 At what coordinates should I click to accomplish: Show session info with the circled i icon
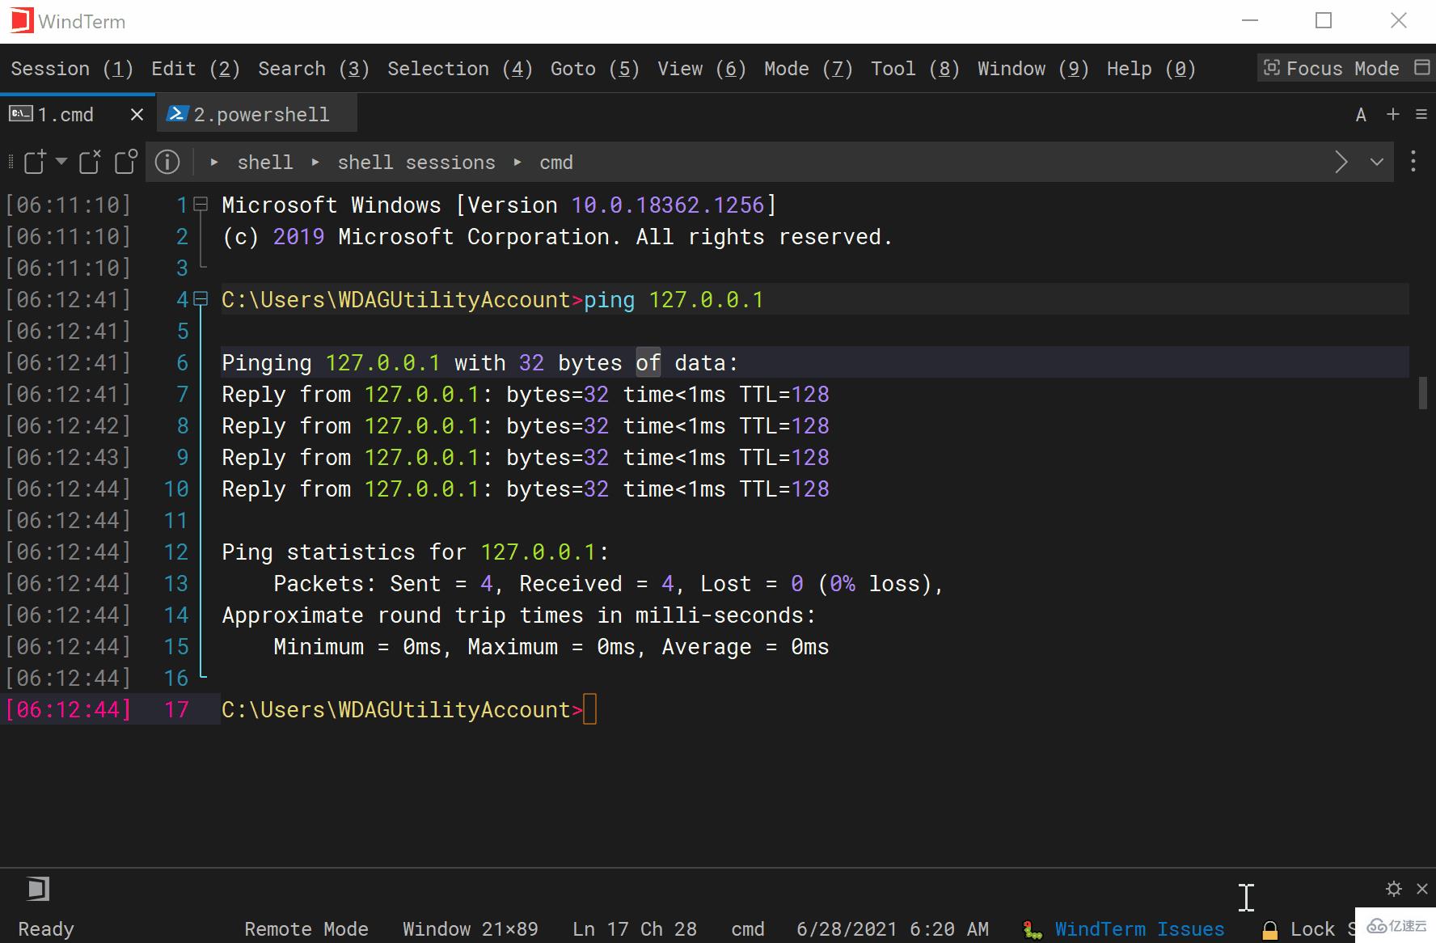pyautogui.click(x=167, y=162)
